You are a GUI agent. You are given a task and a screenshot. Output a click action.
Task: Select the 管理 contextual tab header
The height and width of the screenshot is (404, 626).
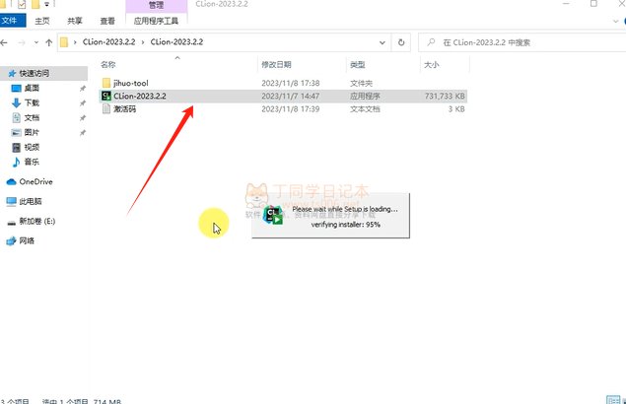(x=156, y=6)
